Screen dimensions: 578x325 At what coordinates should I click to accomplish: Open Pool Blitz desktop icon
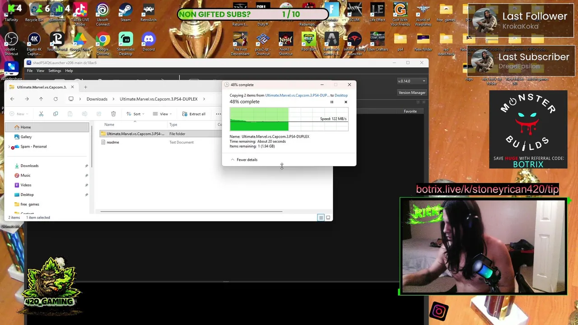[308, 42]
